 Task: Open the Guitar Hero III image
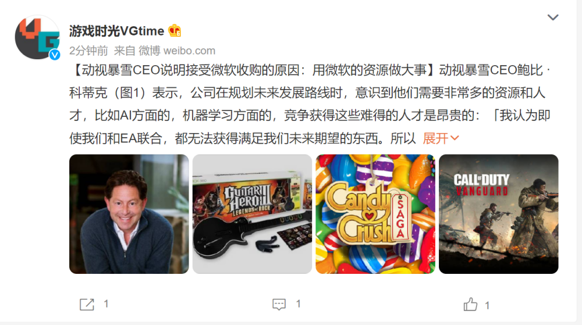[x=252, y=214]
